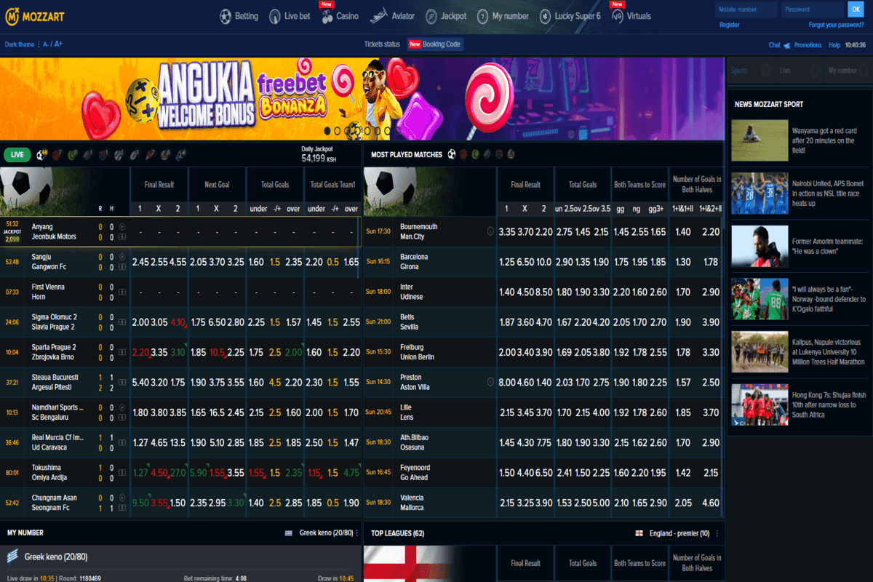This screenshot has width=873, height=582.
Task: Select the live tennis sport icon
Action: pos(73,155)
